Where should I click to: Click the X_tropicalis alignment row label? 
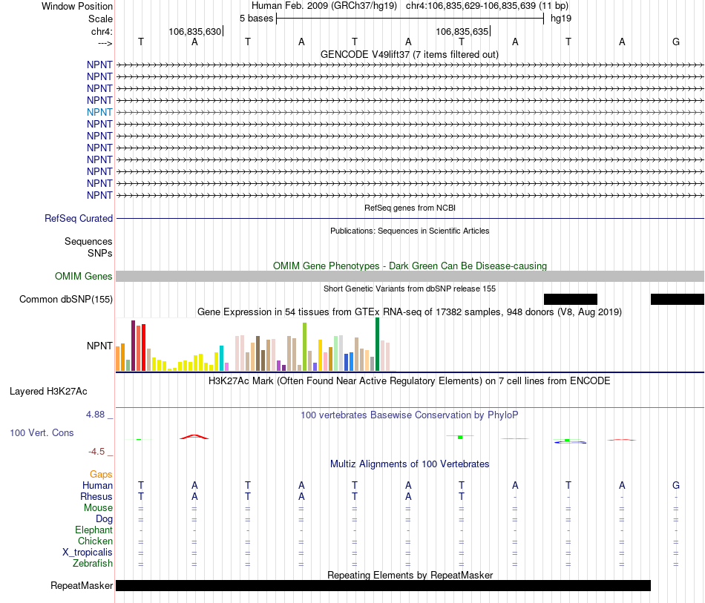[x=88, y=553]
